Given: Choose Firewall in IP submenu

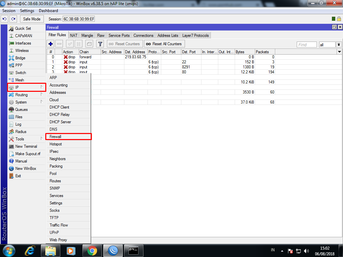Looking at the screenshot, I should click(x=68, y=137).
